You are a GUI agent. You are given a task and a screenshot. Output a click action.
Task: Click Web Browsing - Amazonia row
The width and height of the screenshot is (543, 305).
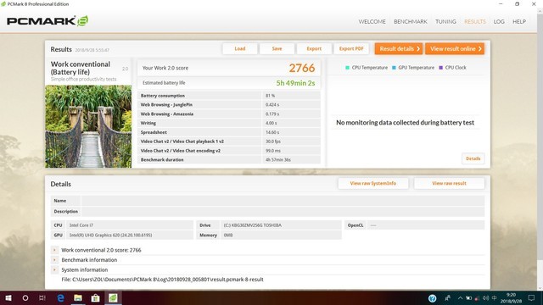(229, 114)
